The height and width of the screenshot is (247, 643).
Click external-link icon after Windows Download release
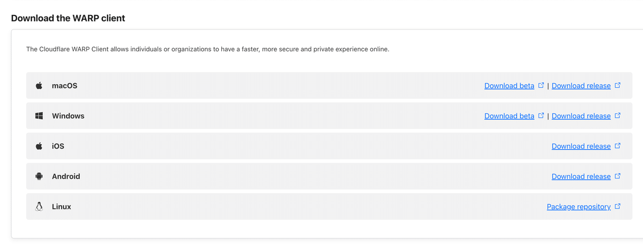pyautogui.click(x=618, y=115)
